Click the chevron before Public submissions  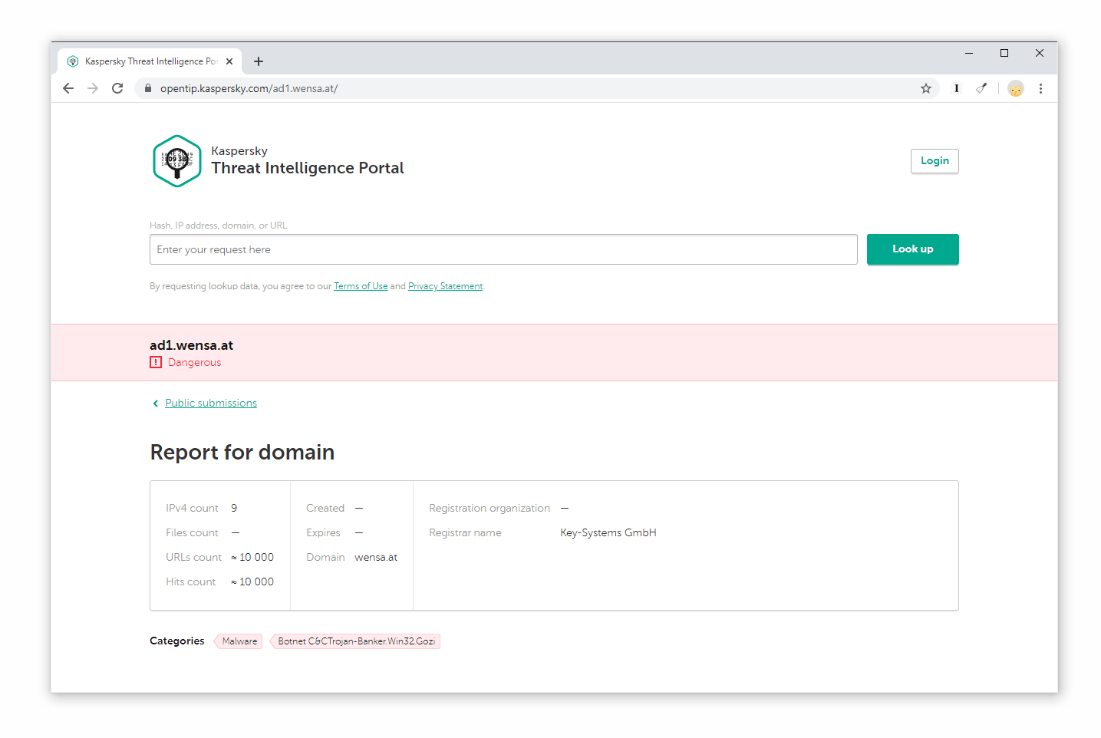[x=156, y=404]
